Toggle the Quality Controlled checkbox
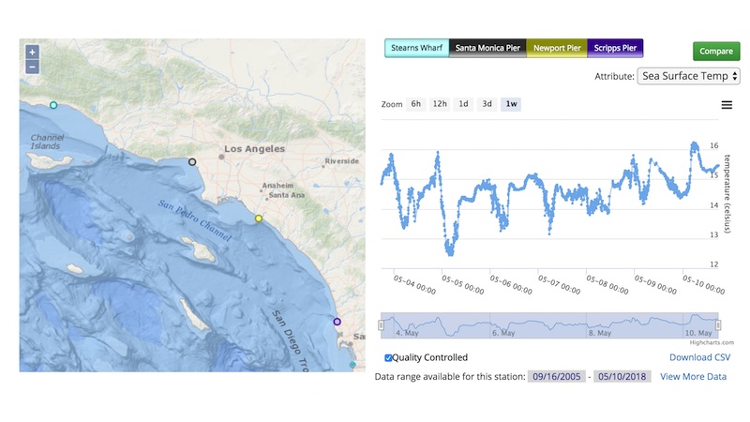The width and height of the screenshot is (750, 422). [388, 358]
